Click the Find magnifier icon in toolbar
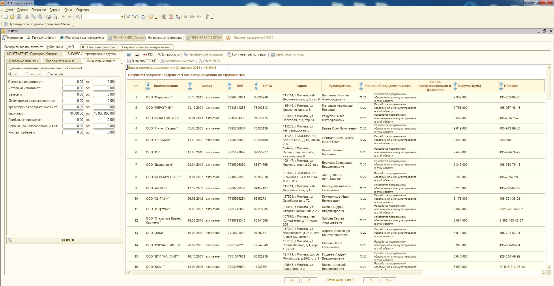This screenshot has width=554, height=286. [78, 17]
